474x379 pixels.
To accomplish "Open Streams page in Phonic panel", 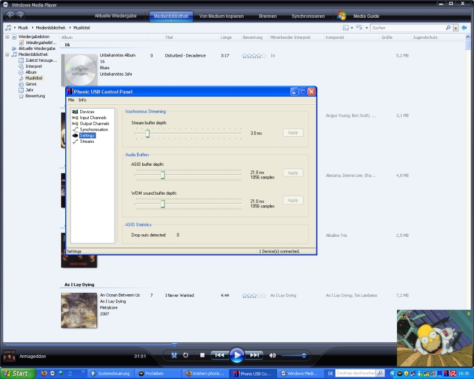I will 87,141.
